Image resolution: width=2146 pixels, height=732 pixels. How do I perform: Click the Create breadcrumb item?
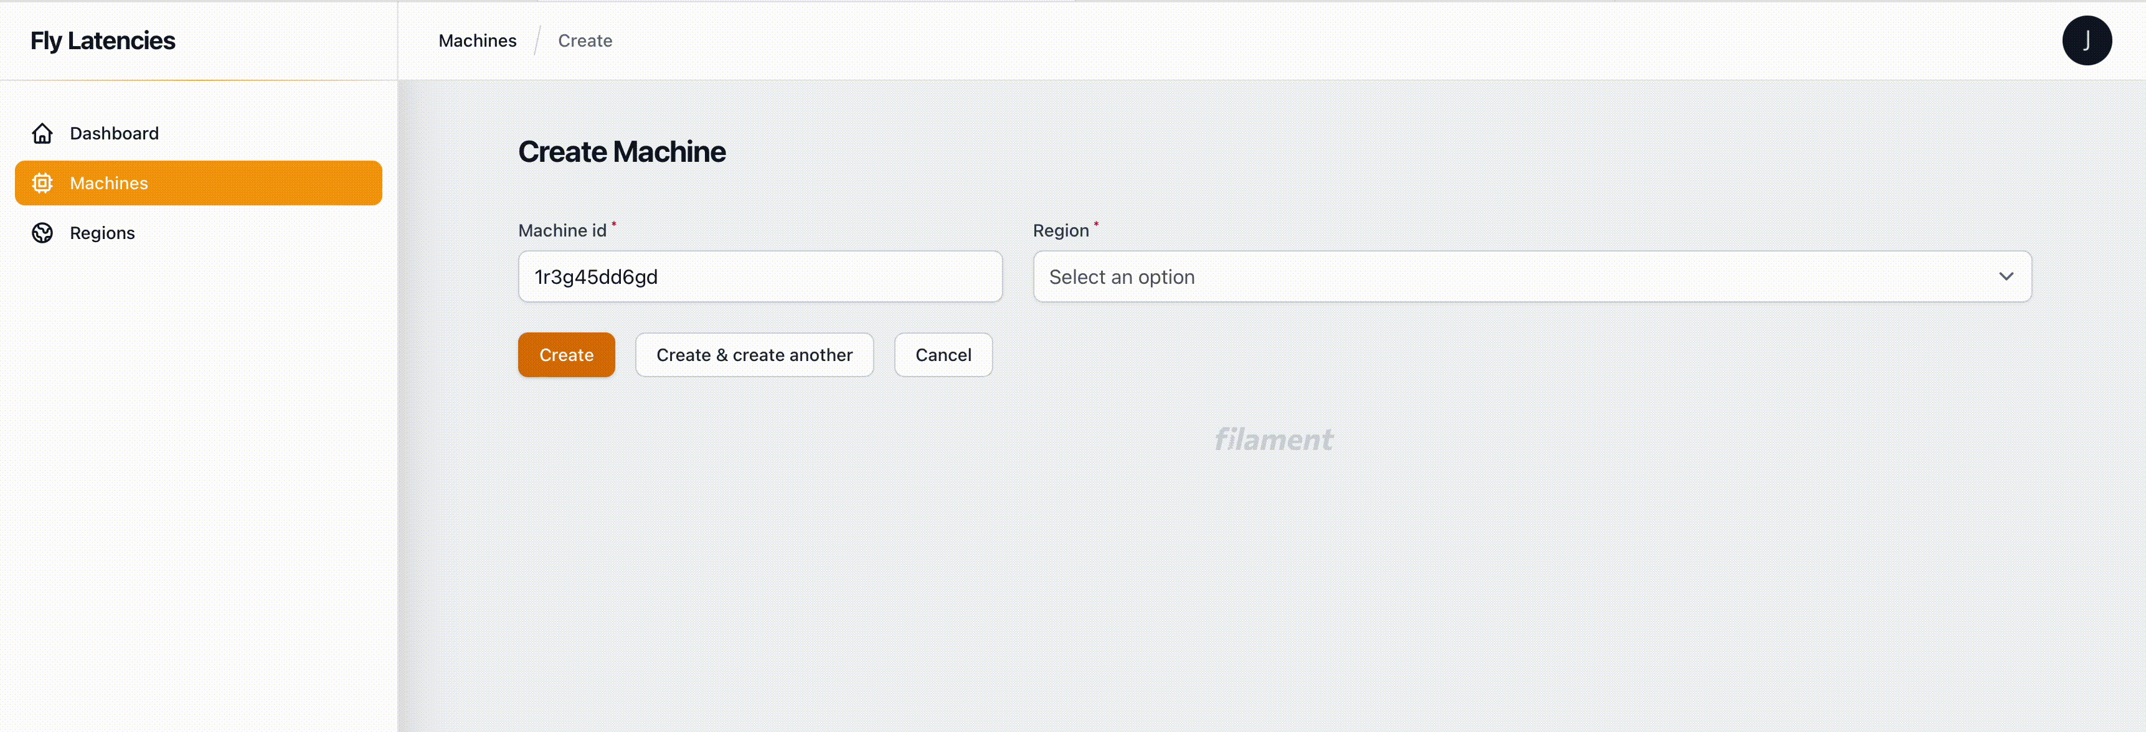[x=585, y=41]
